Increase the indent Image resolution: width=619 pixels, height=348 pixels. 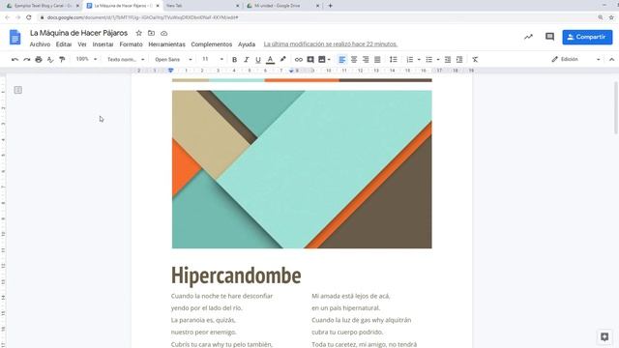(x=459, y=60)
